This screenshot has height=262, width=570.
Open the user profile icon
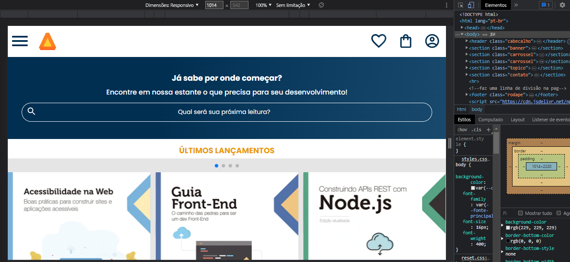[x=432, y=41]
